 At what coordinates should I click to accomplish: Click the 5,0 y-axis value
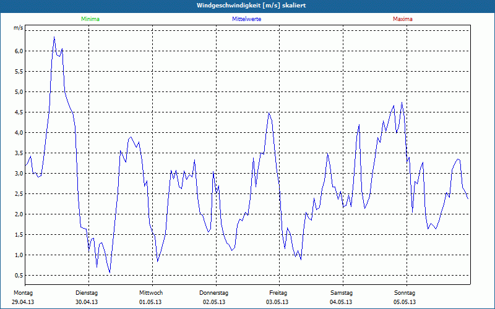pyautogui.click(x=19, y=92)
